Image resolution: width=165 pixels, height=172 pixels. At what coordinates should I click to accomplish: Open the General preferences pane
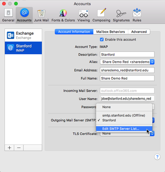click(8, 15)
